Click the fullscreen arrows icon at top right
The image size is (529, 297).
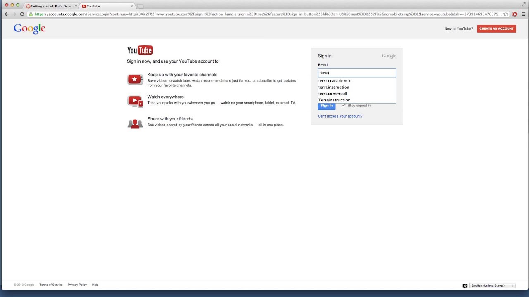point(524,4)
